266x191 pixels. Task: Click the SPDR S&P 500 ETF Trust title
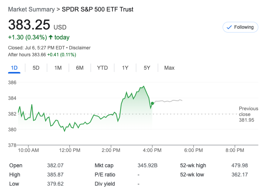97,9
